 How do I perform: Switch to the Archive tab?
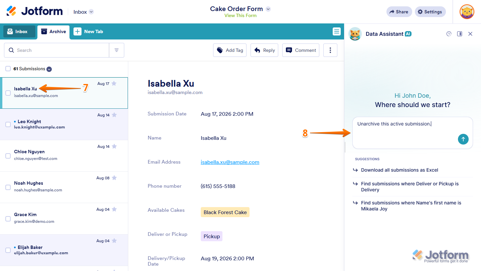[53, 31]
